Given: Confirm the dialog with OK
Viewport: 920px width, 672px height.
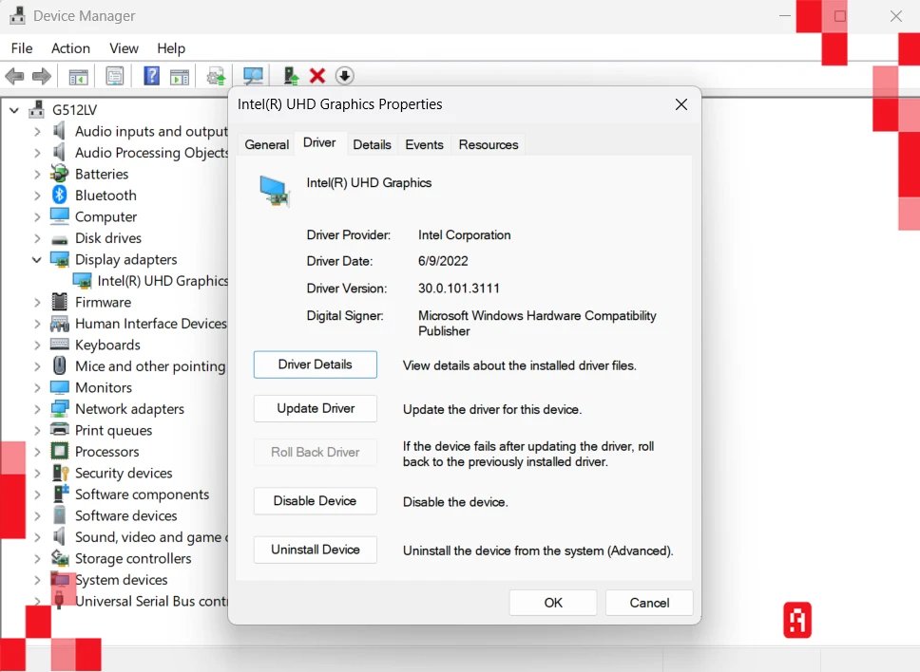Looking at the screenshot, I should point(553,603).
